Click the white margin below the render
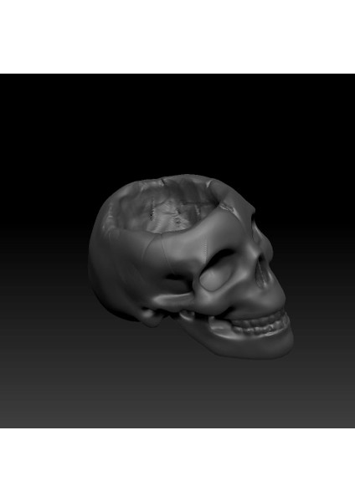The width and height of the screenshot is (355, 502). point(177,465)
